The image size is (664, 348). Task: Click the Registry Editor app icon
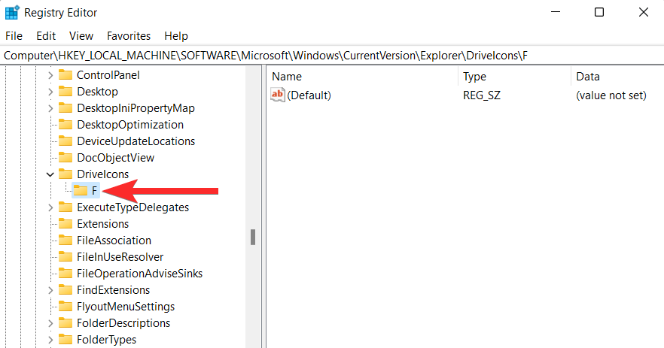[12, 13]
